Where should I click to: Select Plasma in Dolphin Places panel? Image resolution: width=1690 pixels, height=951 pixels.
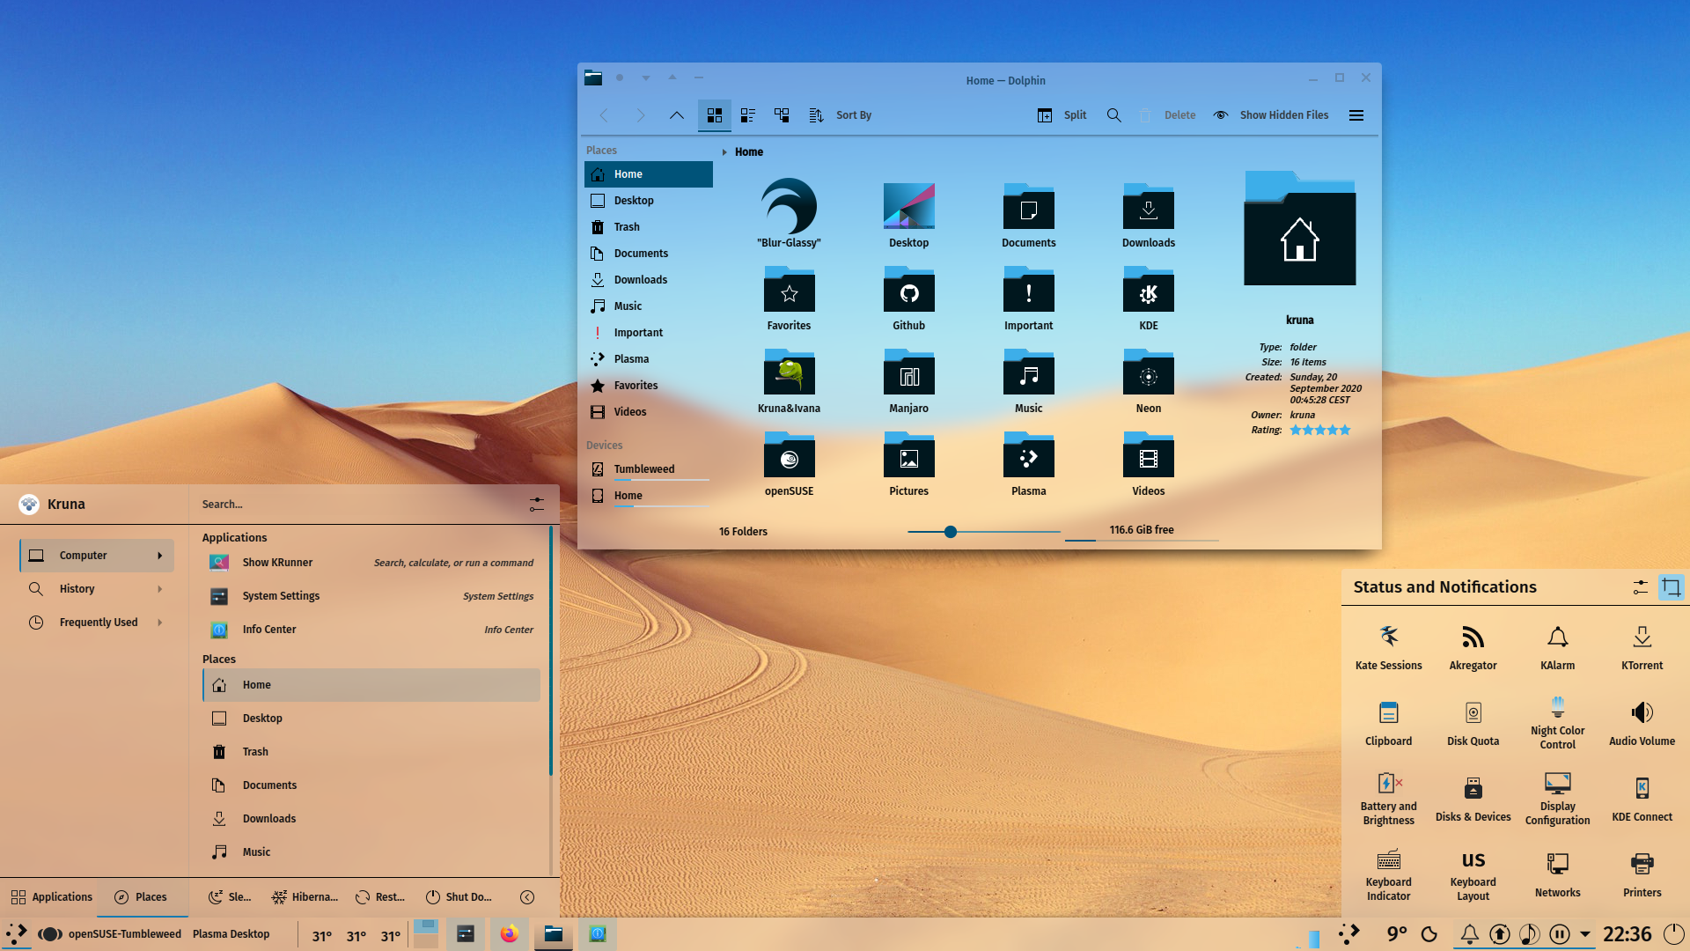click(x=649, y=359)
